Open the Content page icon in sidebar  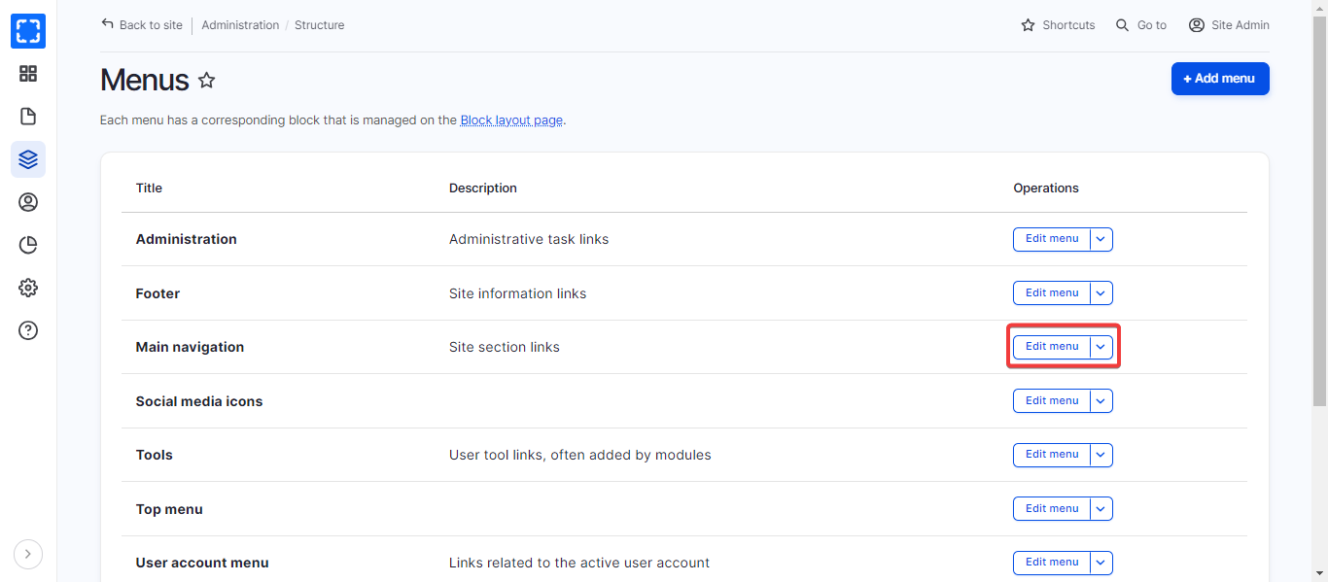point(28,117)
